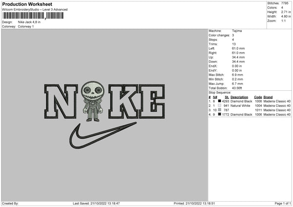Screen dimensions: 293x207
Task: Click the Min Stitch value '0.2 mm'
Action: [x=237, y=80]
